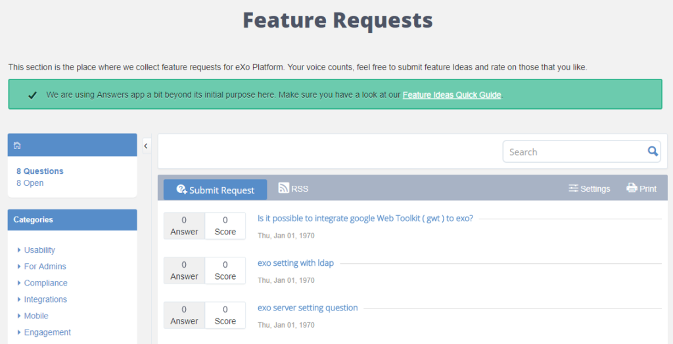Click the printer icon

(x=632, y=188)
